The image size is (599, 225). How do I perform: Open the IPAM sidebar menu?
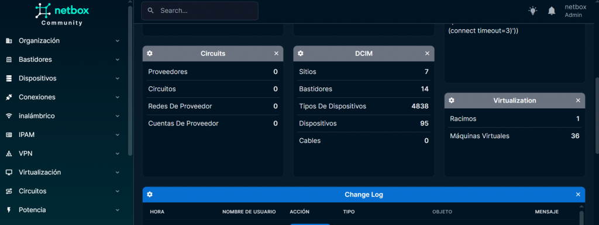(x=63, y=135)
